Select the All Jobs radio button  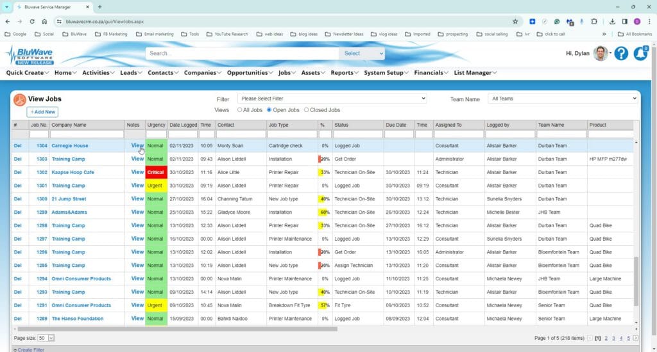coord(240,110)
